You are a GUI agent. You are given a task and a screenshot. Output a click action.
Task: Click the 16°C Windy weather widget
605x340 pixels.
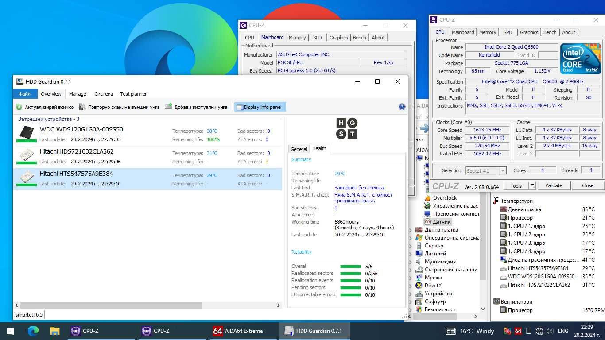pos(470,331)
